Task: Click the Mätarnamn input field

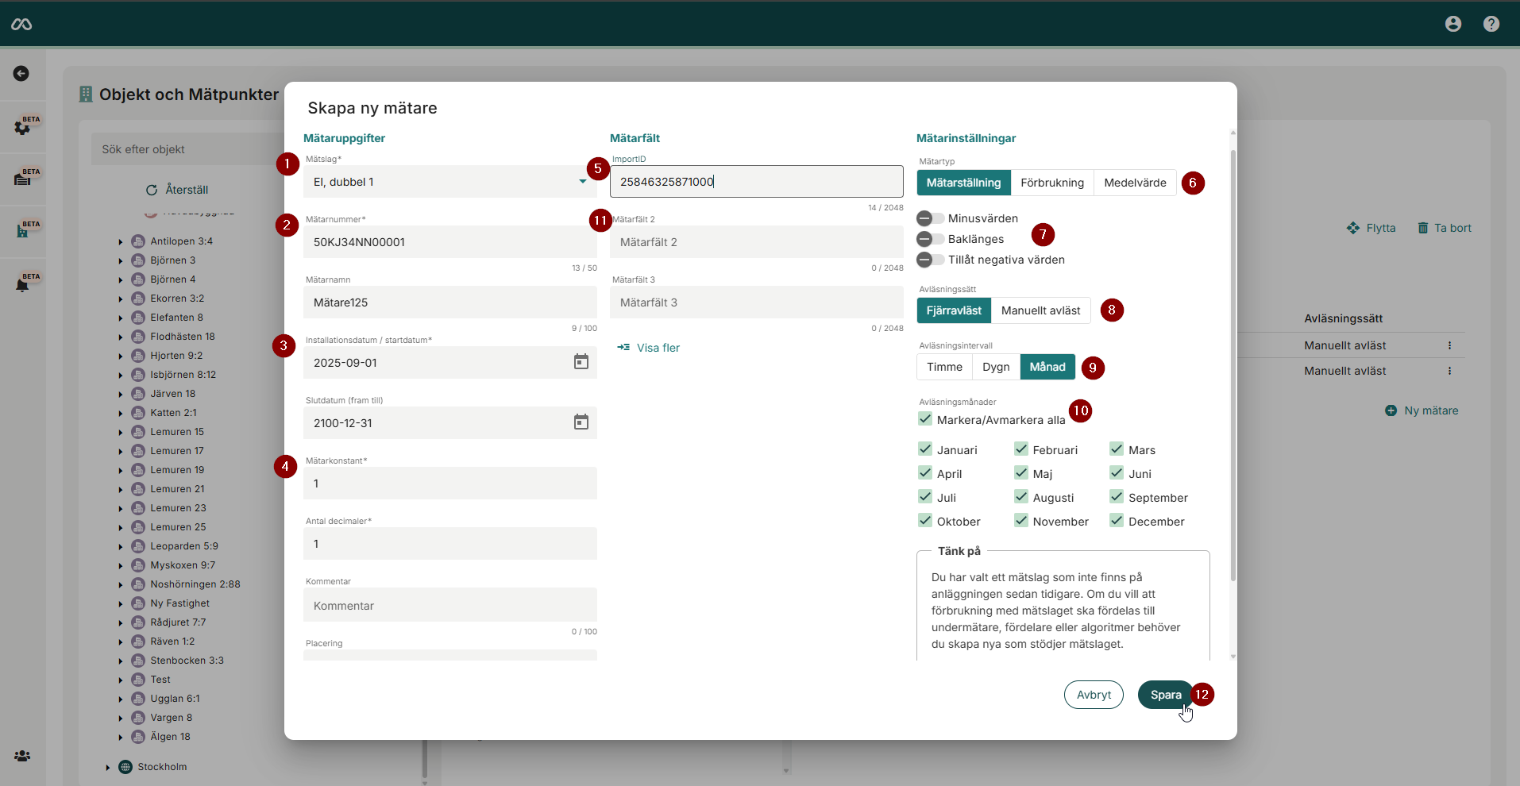Action: [x=449, y=302]
